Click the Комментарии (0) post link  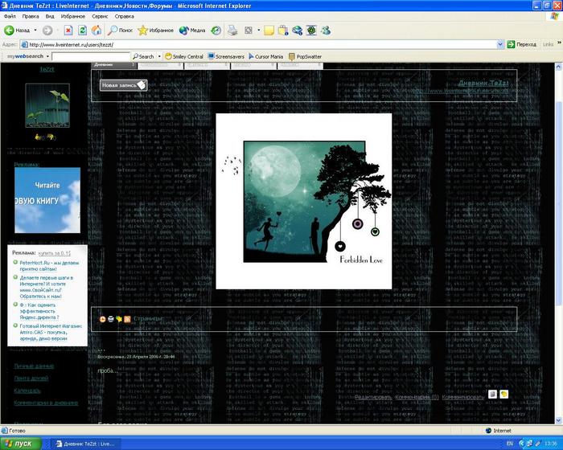417,397
